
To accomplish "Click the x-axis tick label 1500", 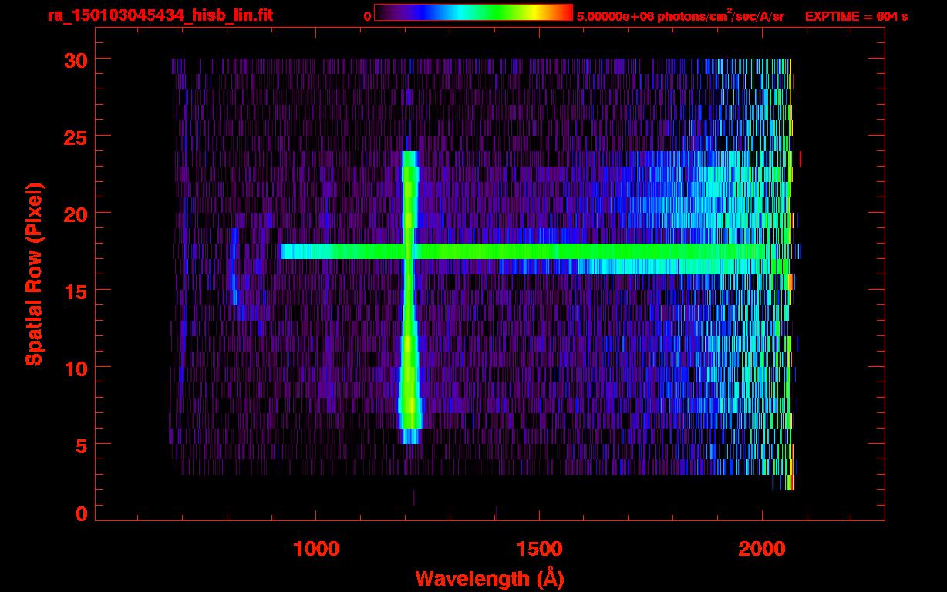I will tap(539, 549).
